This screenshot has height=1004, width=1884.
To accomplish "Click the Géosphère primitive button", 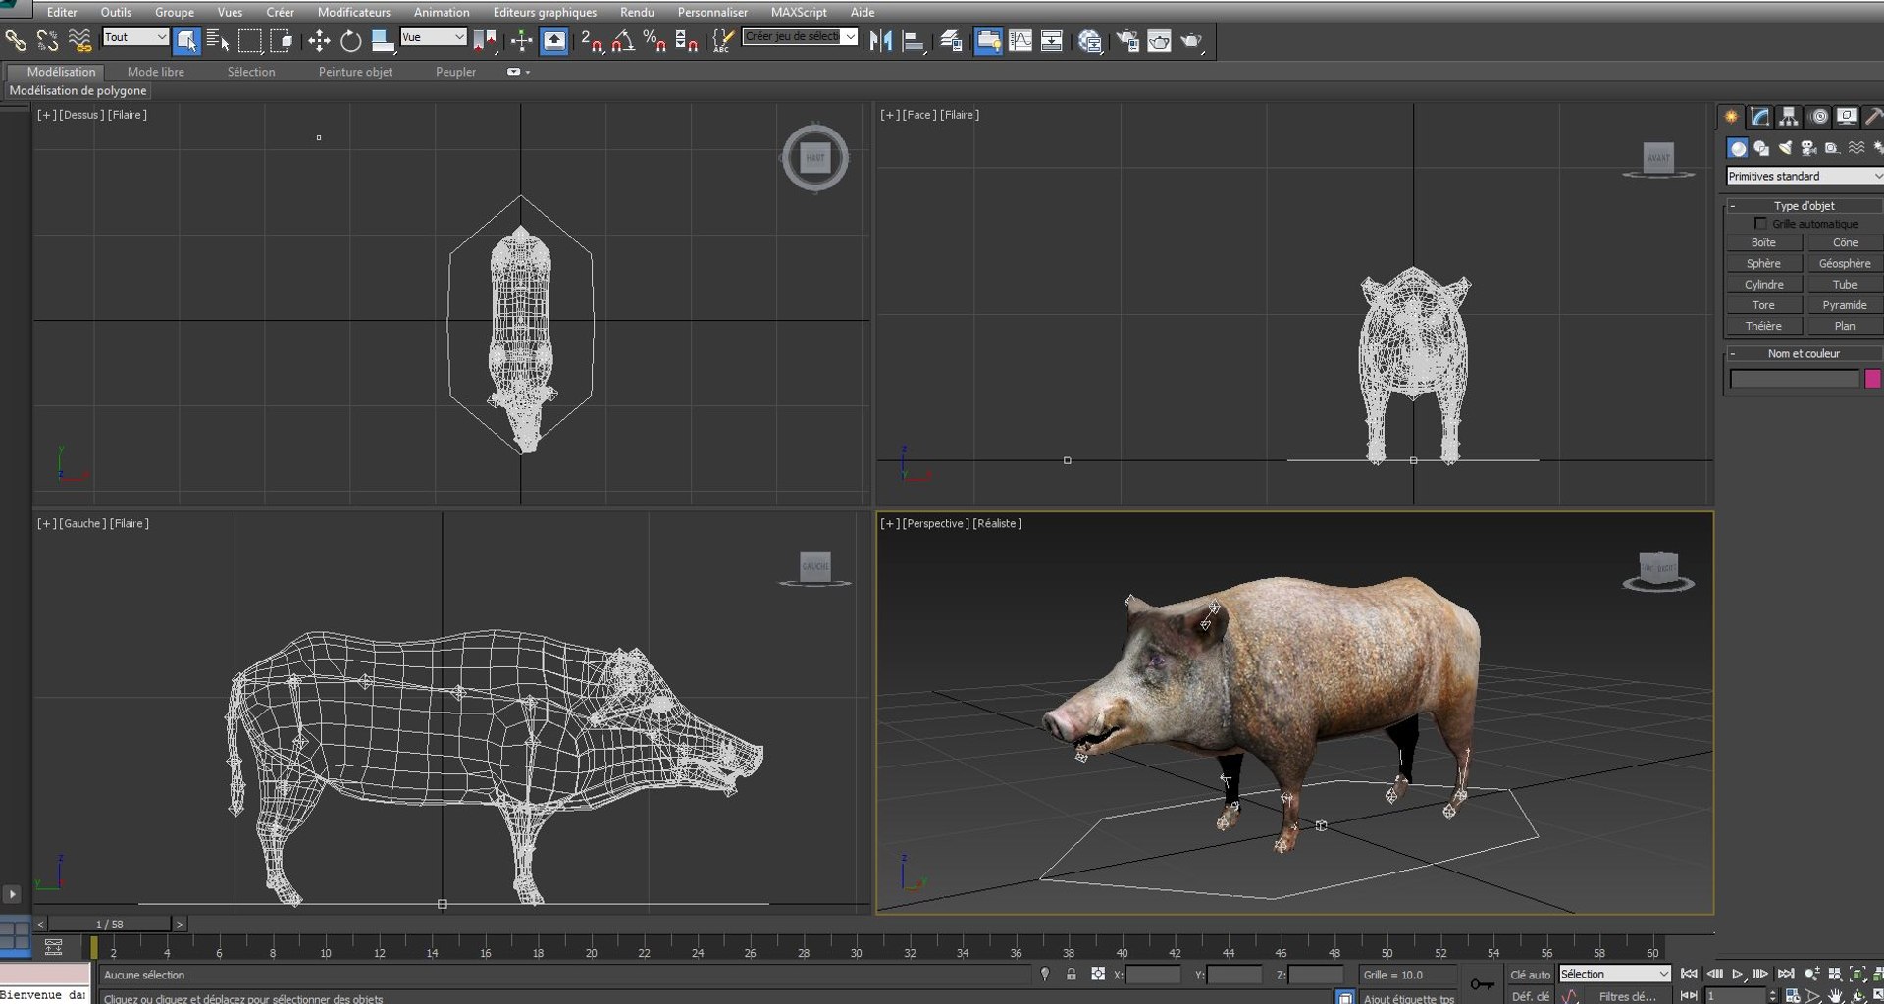I will click(1844, 263).
